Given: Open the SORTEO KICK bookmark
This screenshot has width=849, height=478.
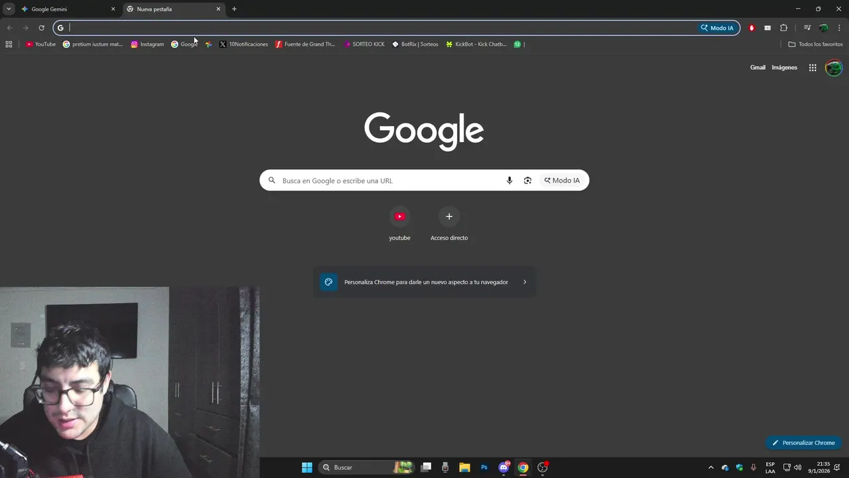Looking at the screenshot, I should click(x=364, y=44).
